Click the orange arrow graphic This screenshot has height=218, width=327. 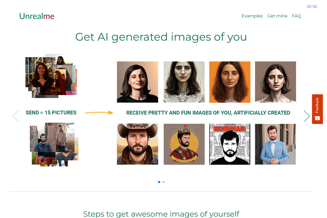tap(99, 113)
